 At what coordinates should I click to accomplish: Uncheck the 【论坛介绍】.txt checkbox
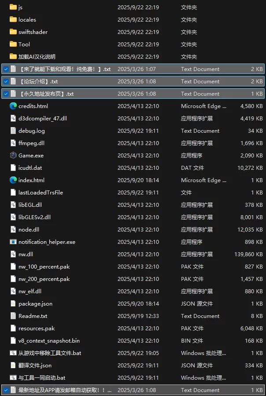(x=6, y=81)
